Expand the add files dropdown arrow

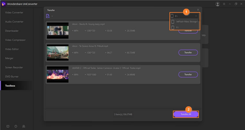52,16
